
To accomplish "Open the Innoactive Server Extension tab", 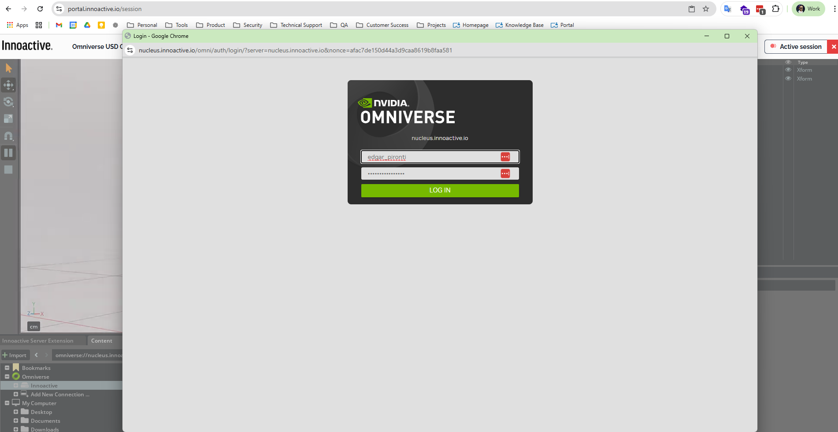I will [x=37, y=340].
